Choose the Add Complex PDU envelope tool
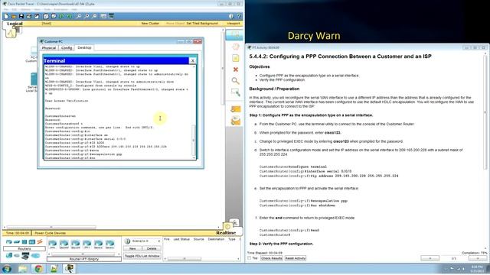490x275 pixels. tap(235, 121)
